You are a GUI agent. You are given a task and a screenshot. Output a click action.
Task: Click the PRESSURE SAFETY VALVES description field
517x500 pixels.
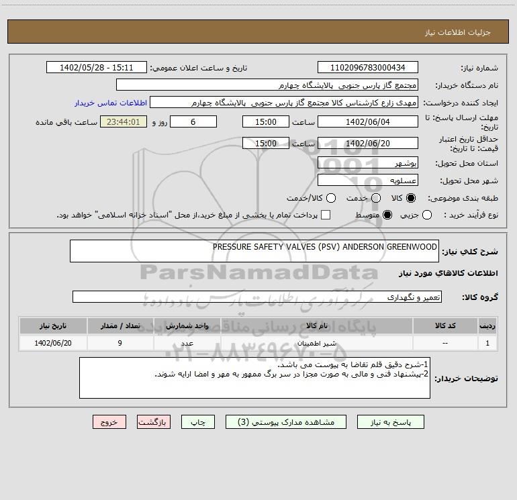254,251
